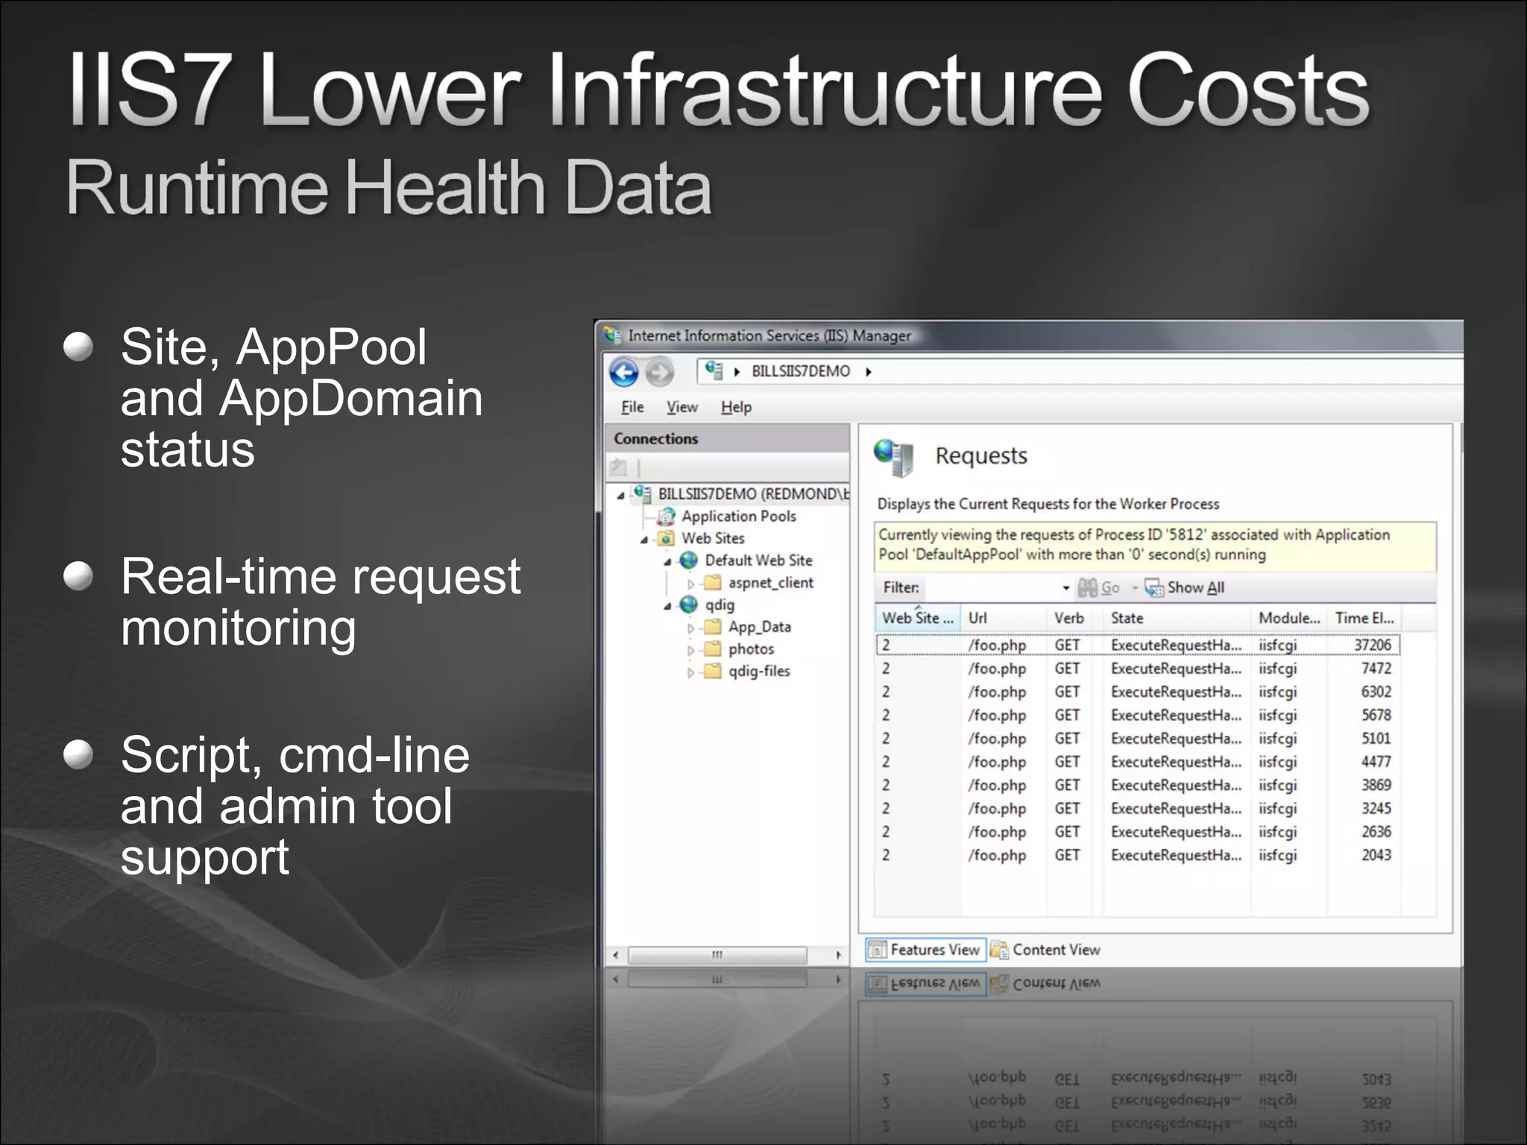Expand the photos folder node
This screenshot has height=1145, width=1527.
(x=691, y=651)
